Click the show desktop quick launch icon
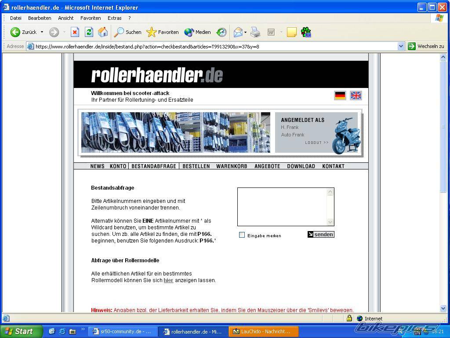The width and height of the screenshot is (450, 338). 52,331
